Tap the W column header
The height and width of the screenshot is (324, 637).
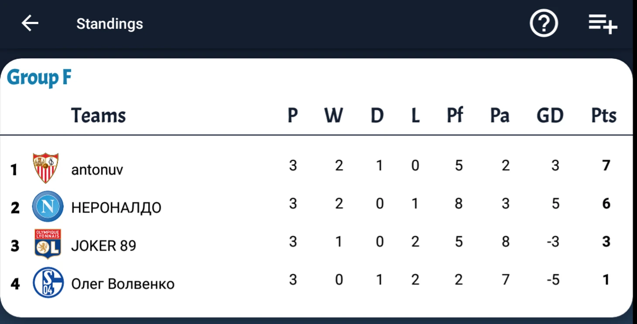(x=333, y=116)
